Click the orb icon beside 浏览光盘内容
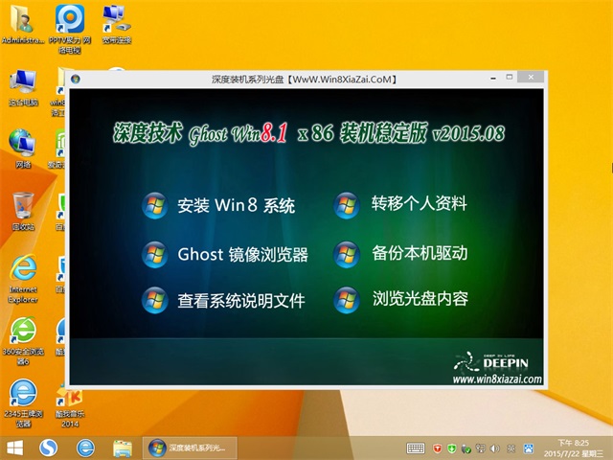613x460 pixels. (346, 300)
